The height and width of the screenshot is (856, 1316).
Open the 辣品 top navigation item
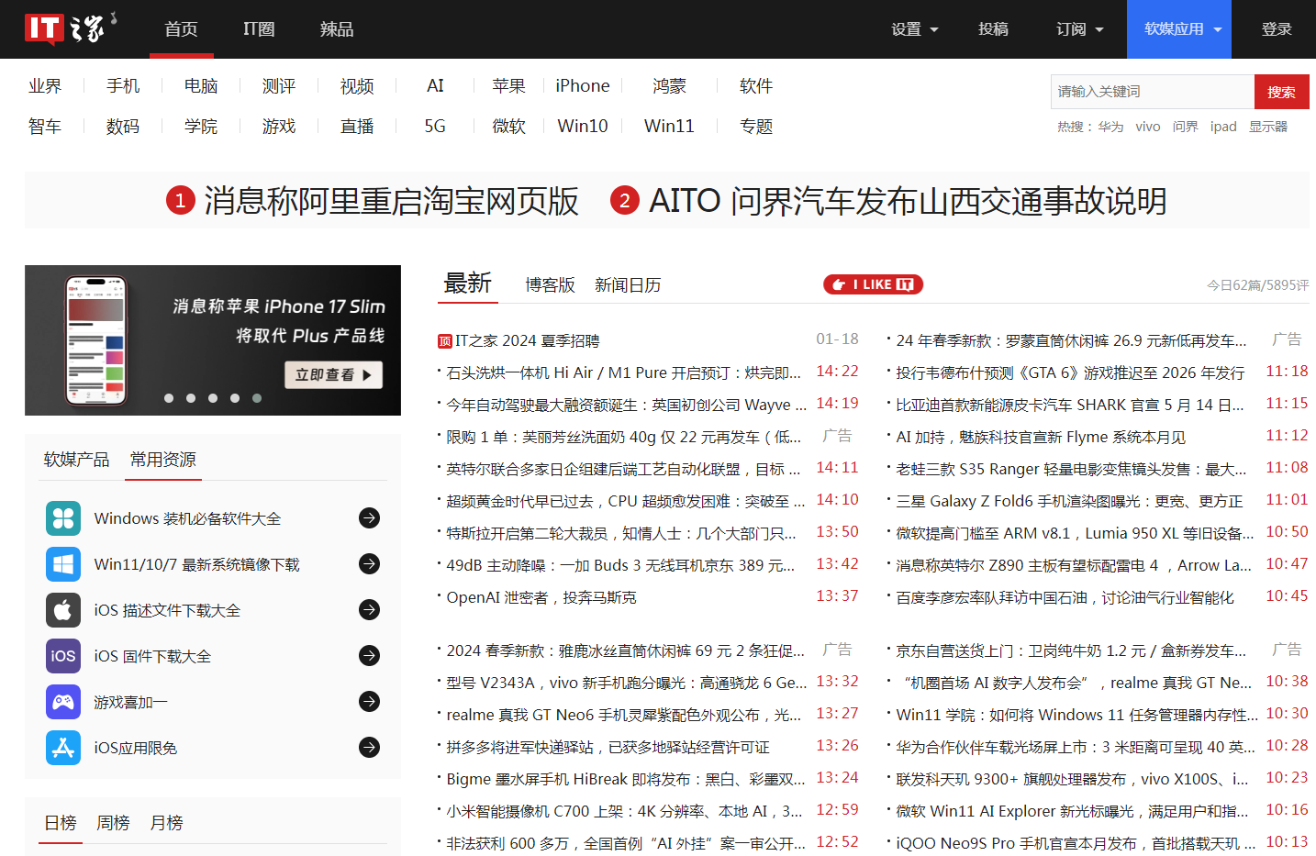click(x=337, y=29)
